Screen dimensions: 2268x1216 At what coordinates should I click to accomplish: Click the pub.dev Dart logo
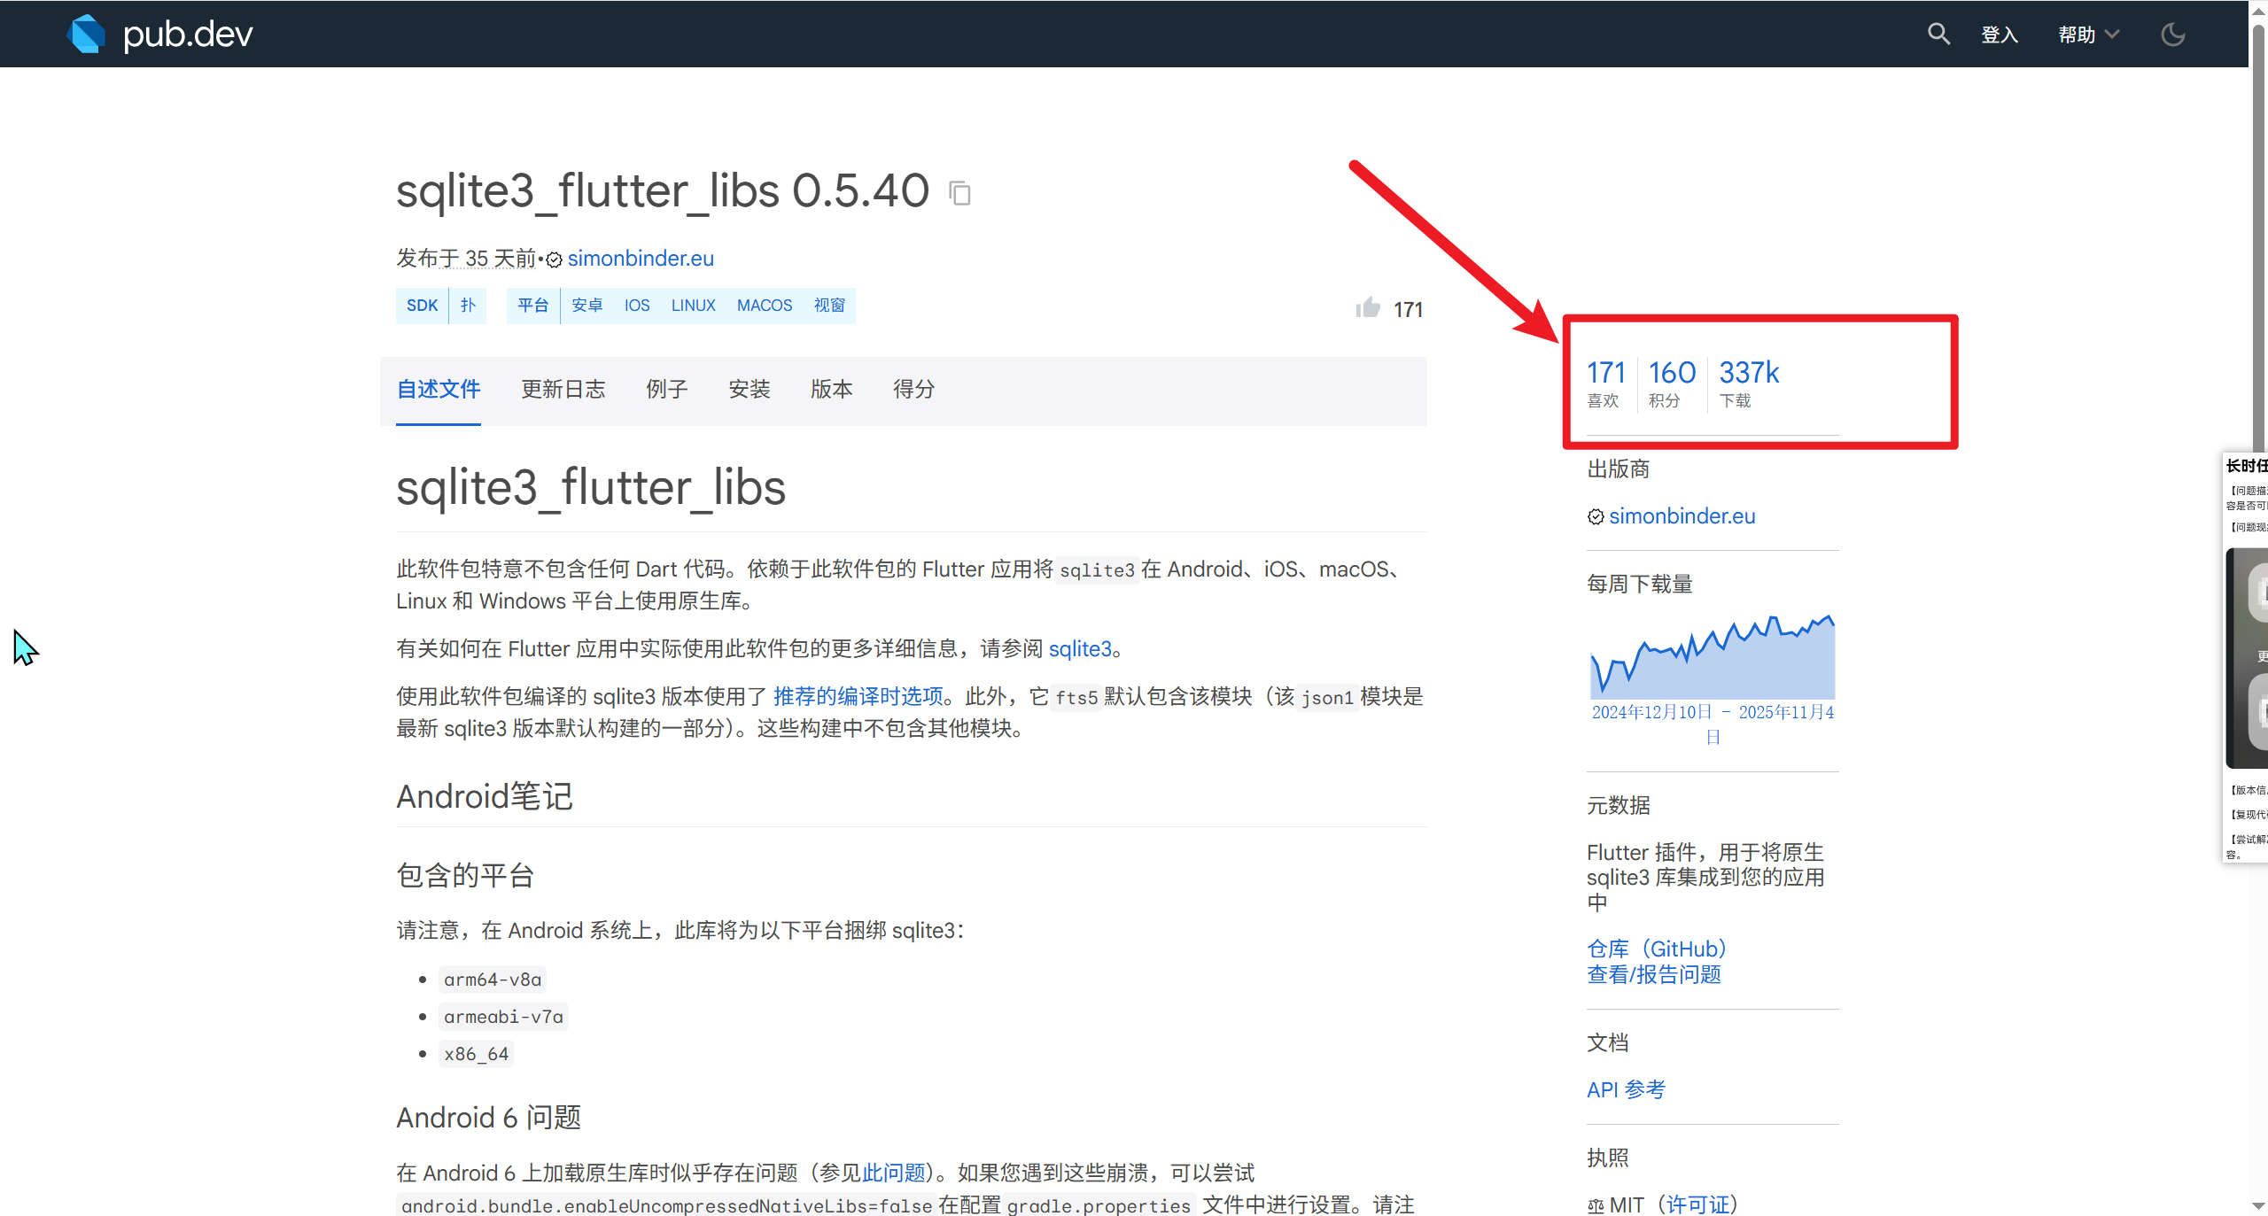[87, 34]
